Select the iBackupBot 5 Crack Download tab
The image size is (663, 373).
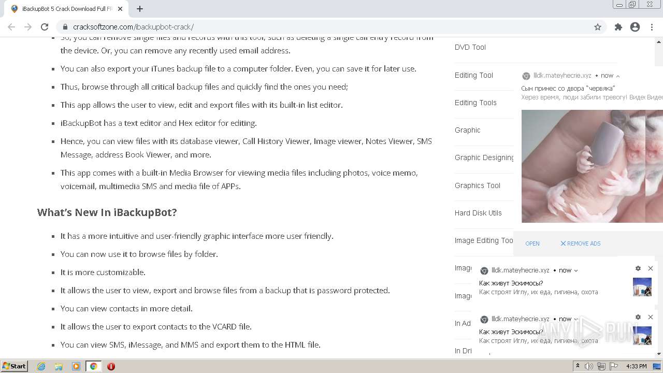coord(67,9)
